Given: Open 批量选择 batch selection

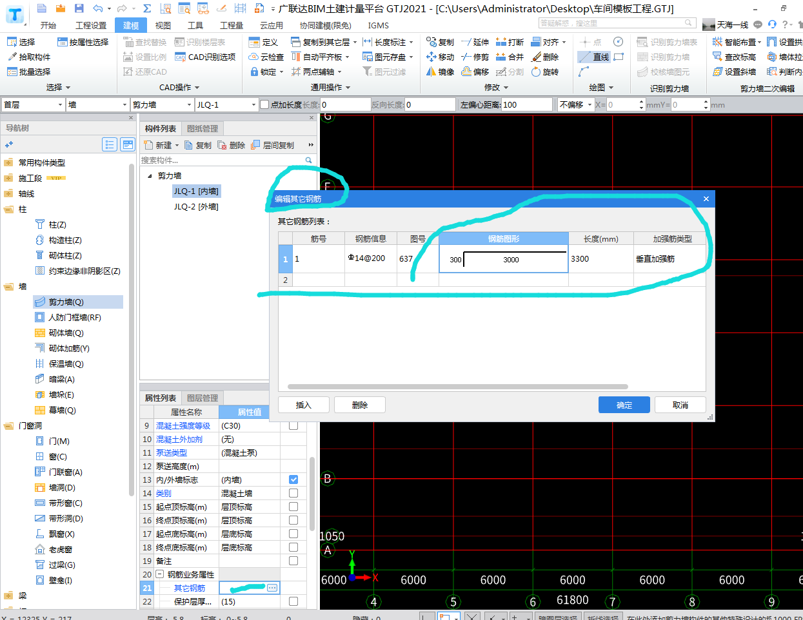Looking at the screenshot, I should click(x=28, y=72).
